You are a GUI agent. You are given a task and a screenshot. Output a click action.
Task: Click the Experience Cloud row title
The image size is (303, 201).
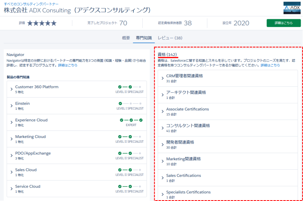tap(31, 120)
